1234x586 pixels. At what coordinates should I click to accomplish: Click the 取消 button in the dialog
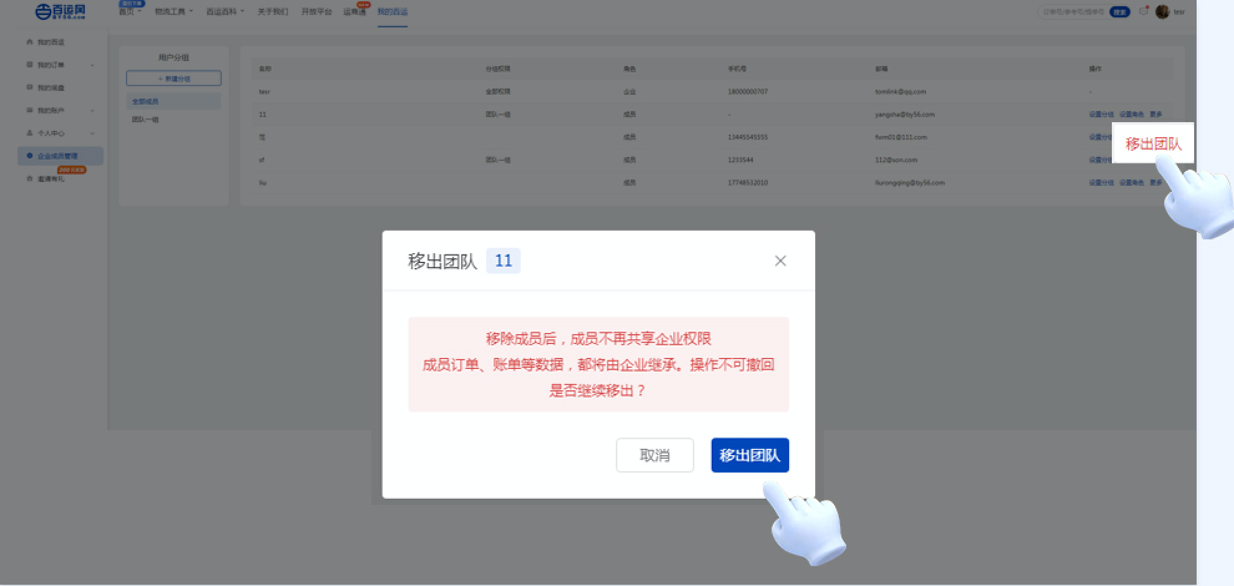tap(655, 455)
